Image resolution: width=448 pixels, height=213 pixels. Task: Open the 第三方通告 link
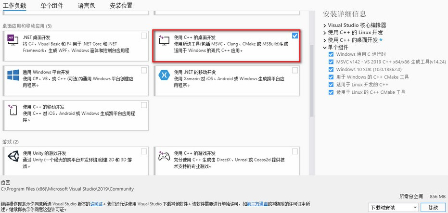257,204
